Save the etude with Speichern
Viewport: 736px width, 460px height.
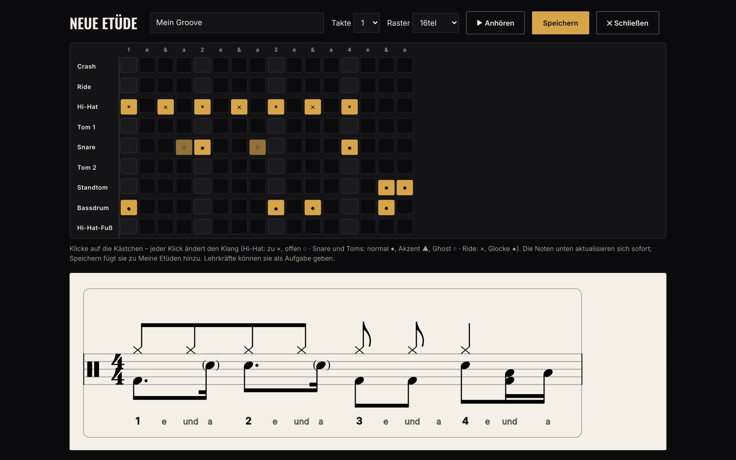coord(560,23)
